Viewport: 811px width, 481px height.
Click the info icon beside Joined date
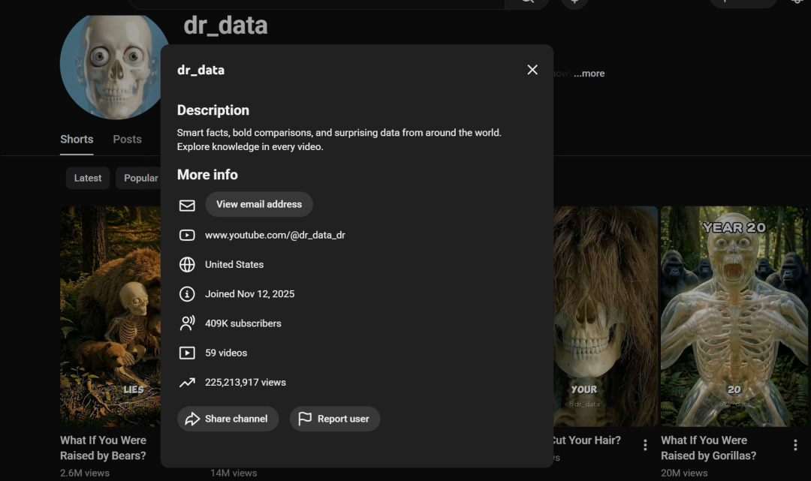click(187, 294)
